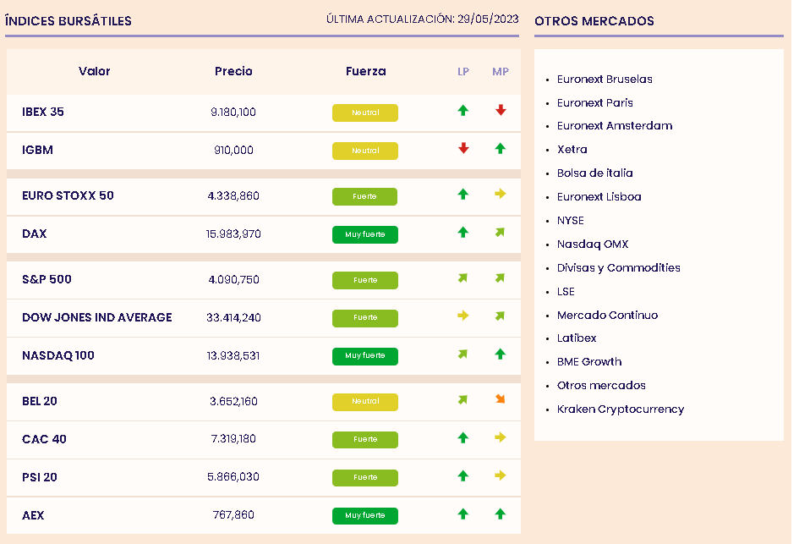Click the CAC 40 LP green up arrow

point(462,437)
